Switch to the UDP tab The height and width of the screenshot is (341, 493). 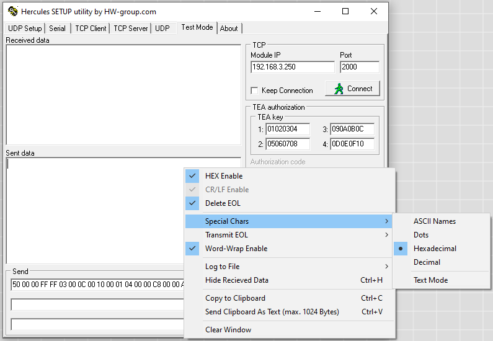[162, 29]
